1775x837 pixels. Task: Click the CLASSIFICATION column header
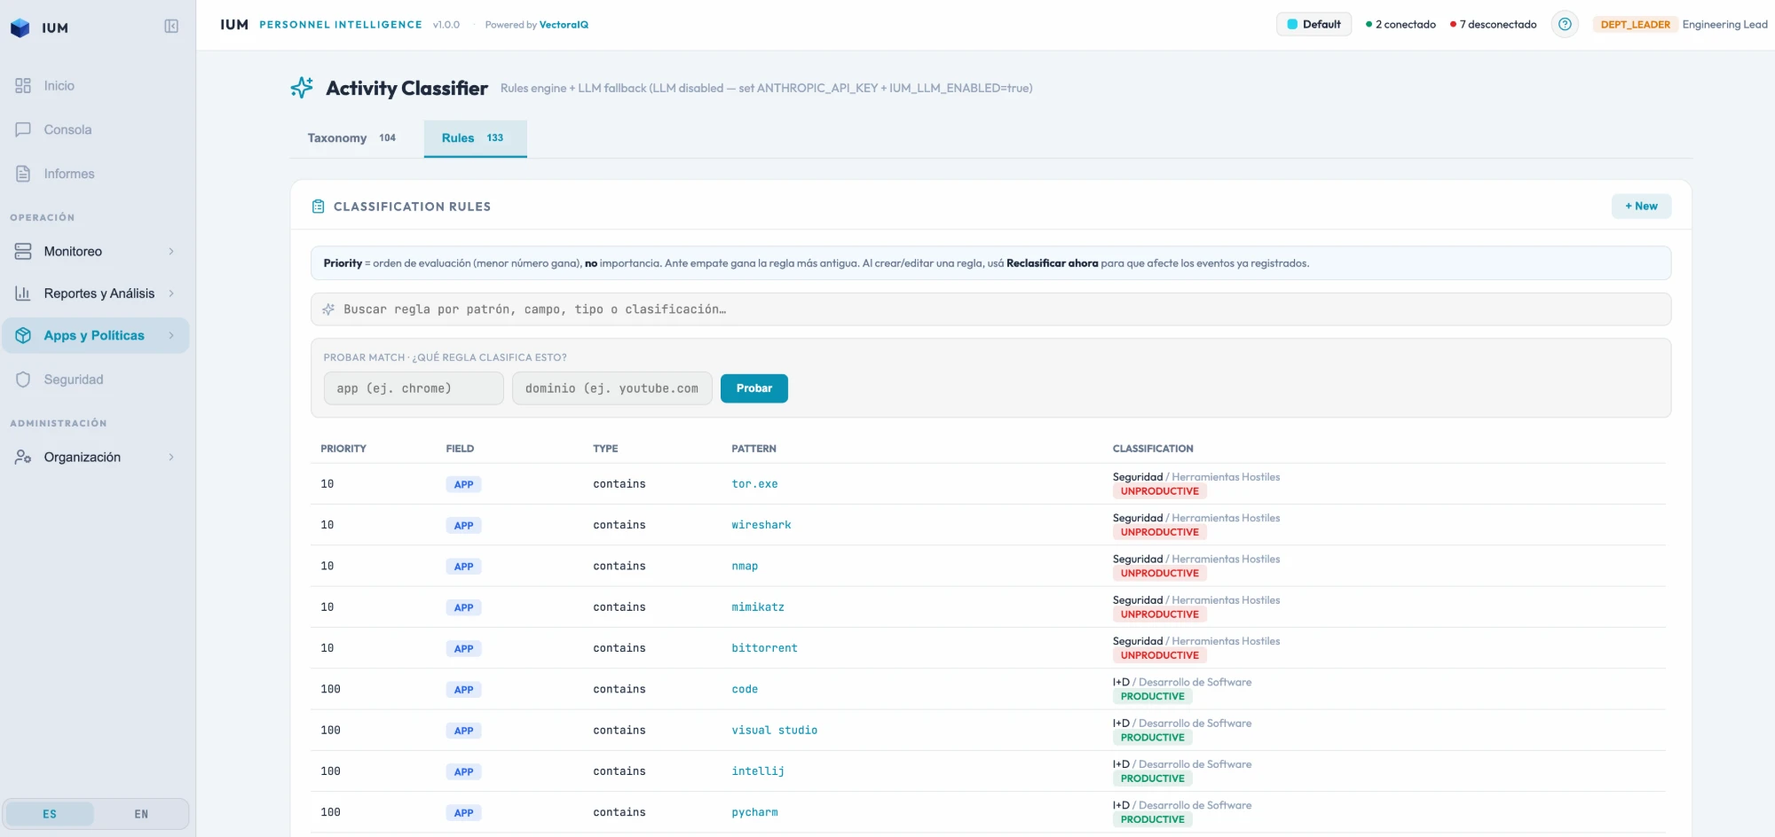point(1153,449)
